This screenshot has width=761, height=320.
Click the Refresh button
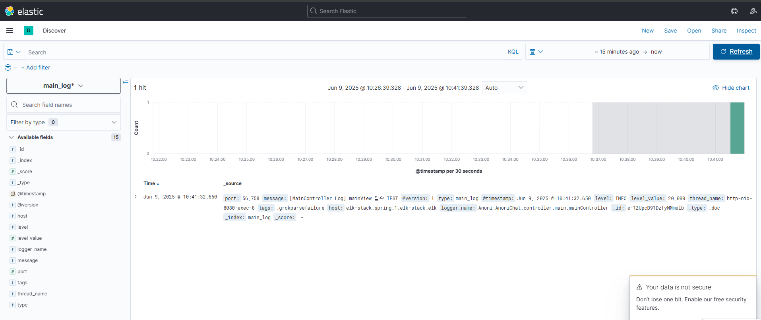point(736,52)
